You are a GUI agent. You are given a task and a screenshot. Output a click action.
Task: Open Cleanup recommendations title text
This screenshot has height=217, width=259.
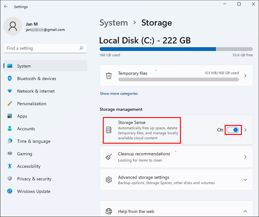pyautogui.click(x=144, y=154)
